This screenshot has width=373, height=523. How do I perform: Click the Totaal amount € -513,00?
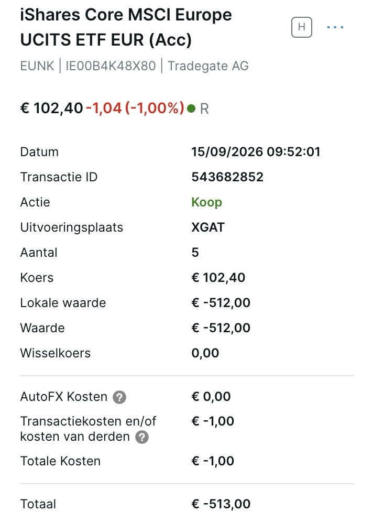pos(221,504)
